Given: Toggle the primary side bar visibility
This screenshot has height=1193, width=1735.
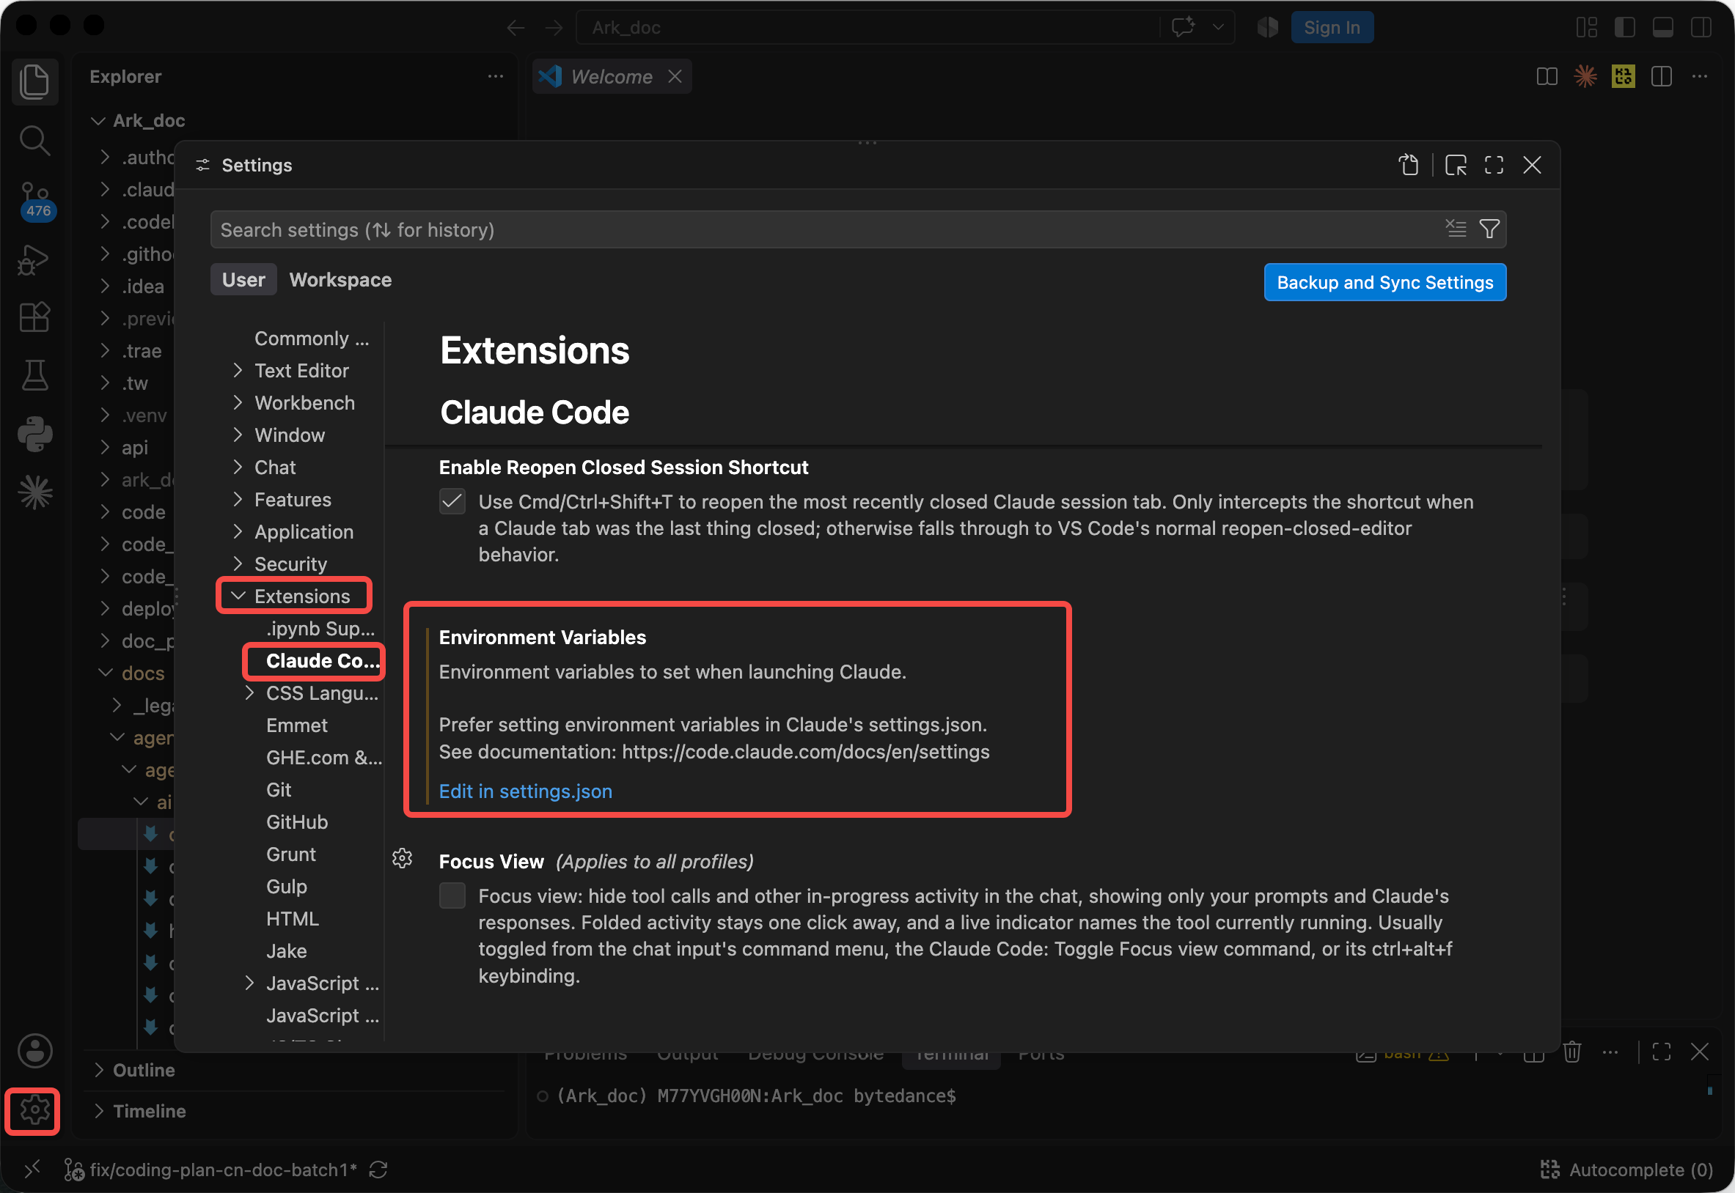Looking at the screenshot, I should [x=1624, y=28].
